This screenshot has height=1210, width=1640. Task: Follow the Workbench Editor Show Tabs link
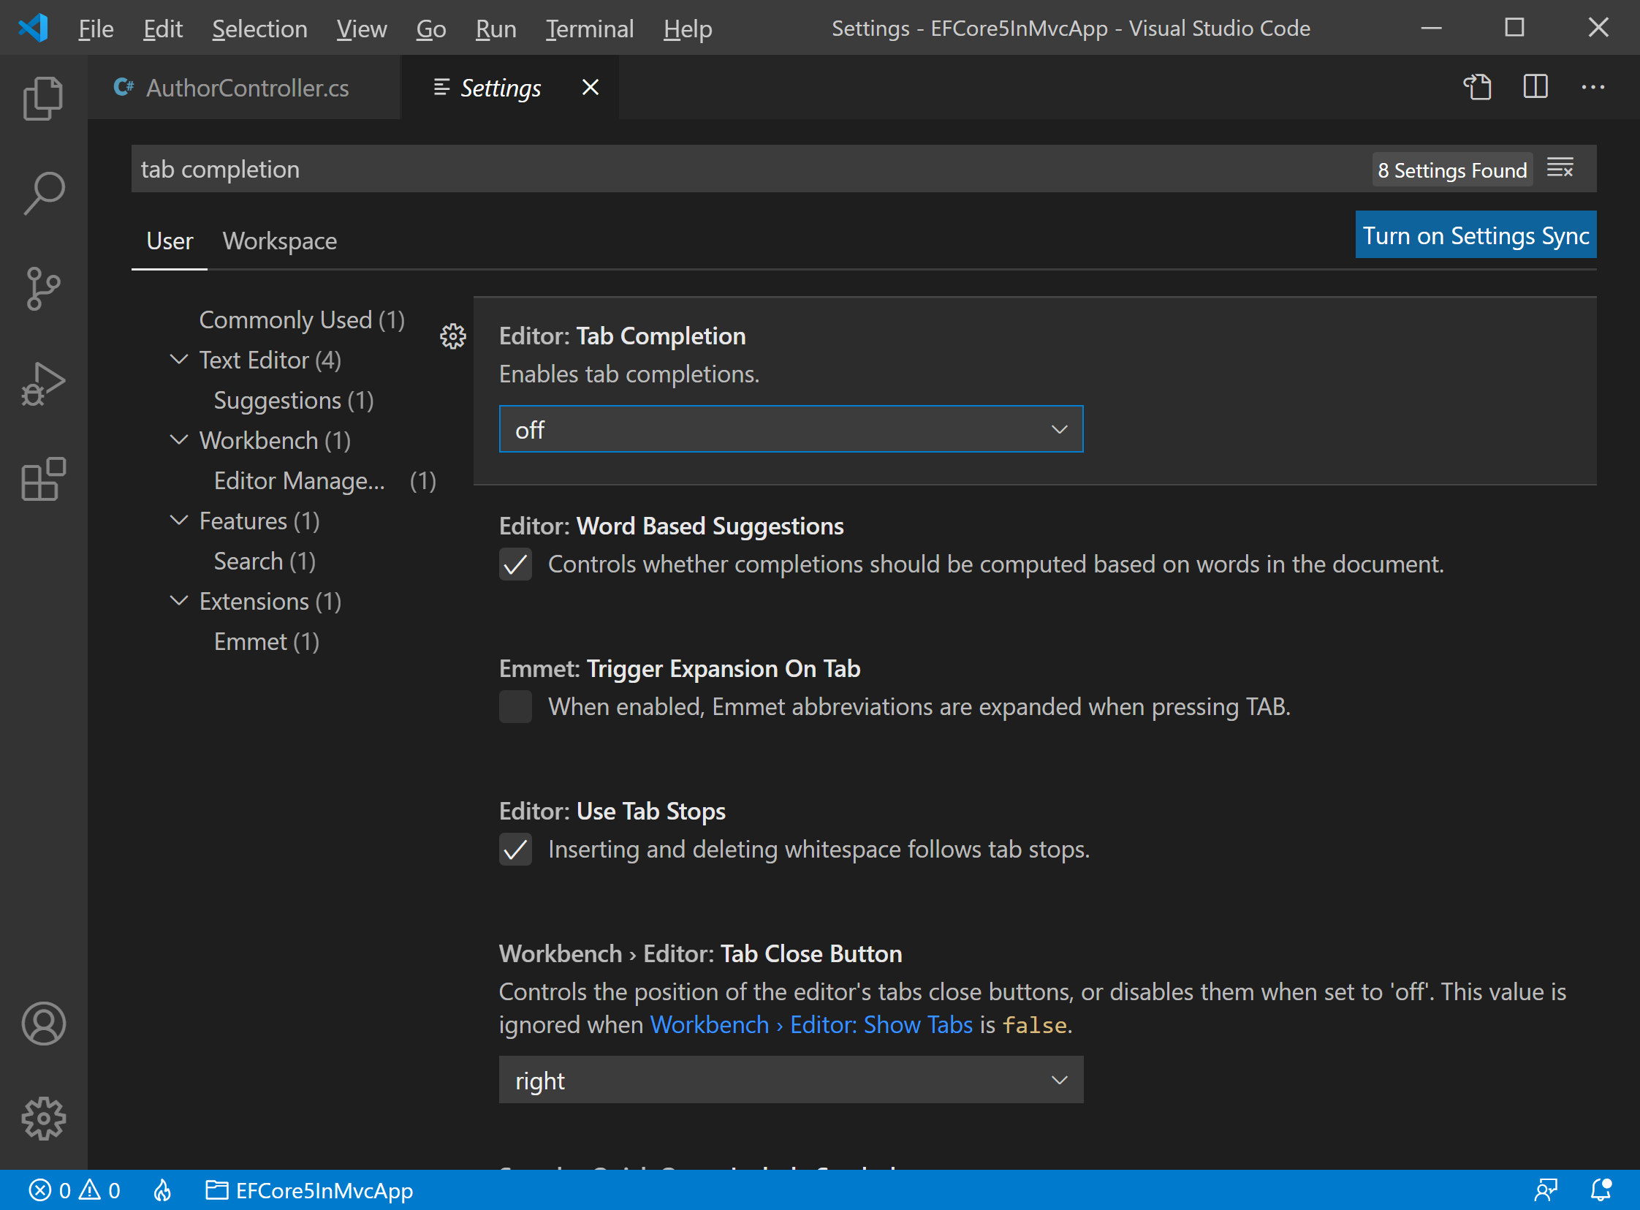click(811, 1025)
